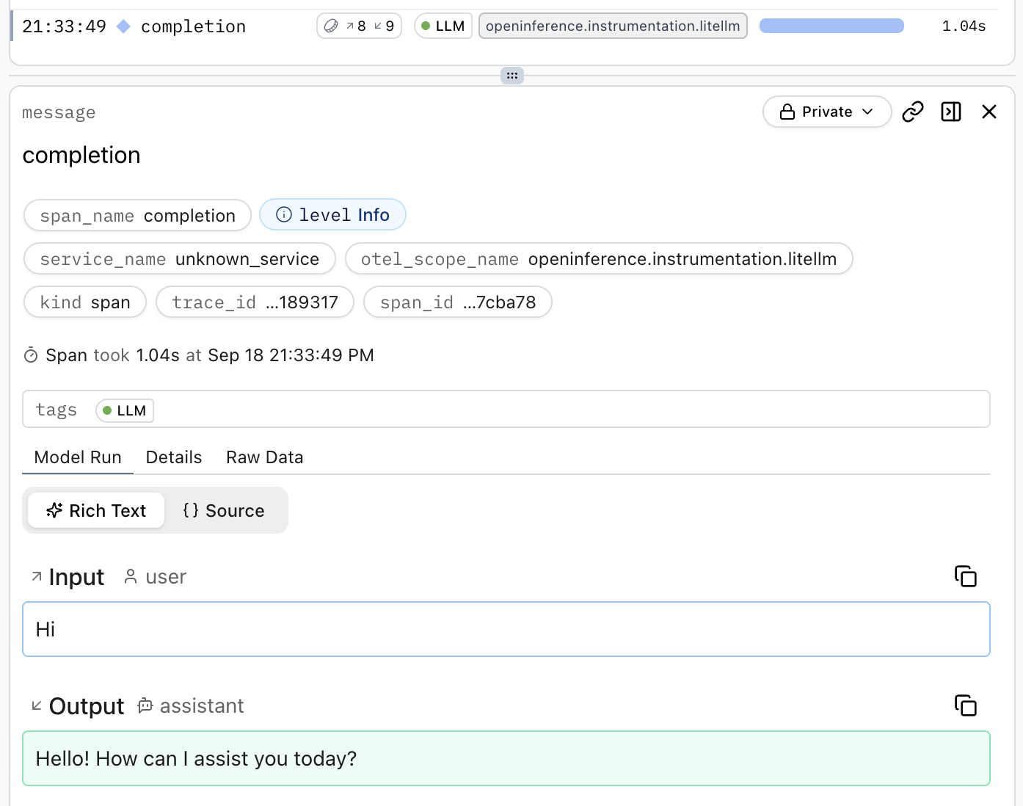This screenshot has height=806, width=1023.
Task: Select the Model Run tab
Action: click(x=78, y=457)
